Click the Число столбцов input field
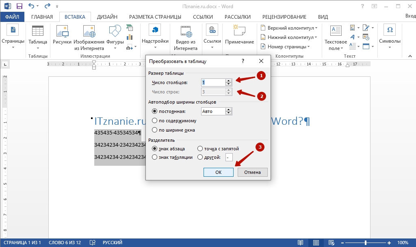Screen dimensions: 416x247 (213, 82)
